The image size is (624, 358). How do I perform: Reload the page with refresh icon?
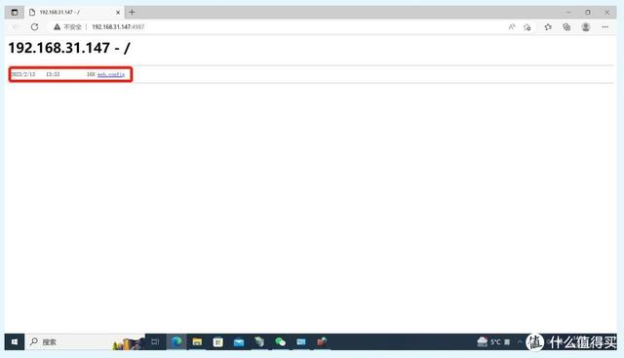tap(35, 27)
